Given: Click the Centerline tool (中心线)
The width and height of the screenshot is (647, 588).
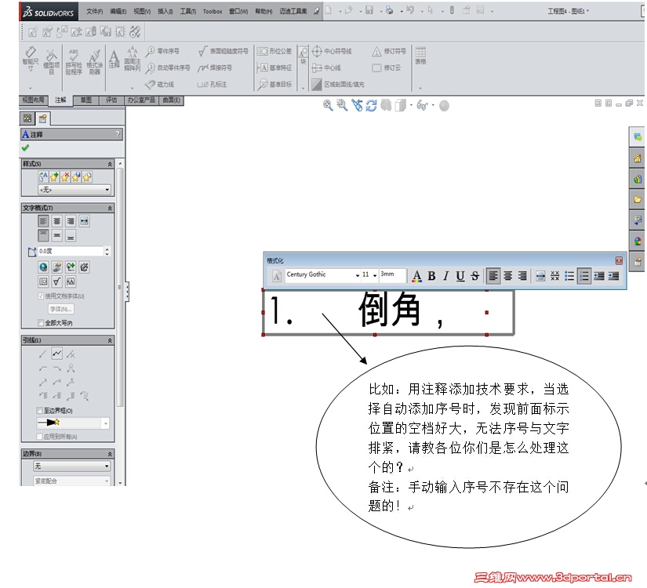Looking at the screenshot, I should click(326, 67).
